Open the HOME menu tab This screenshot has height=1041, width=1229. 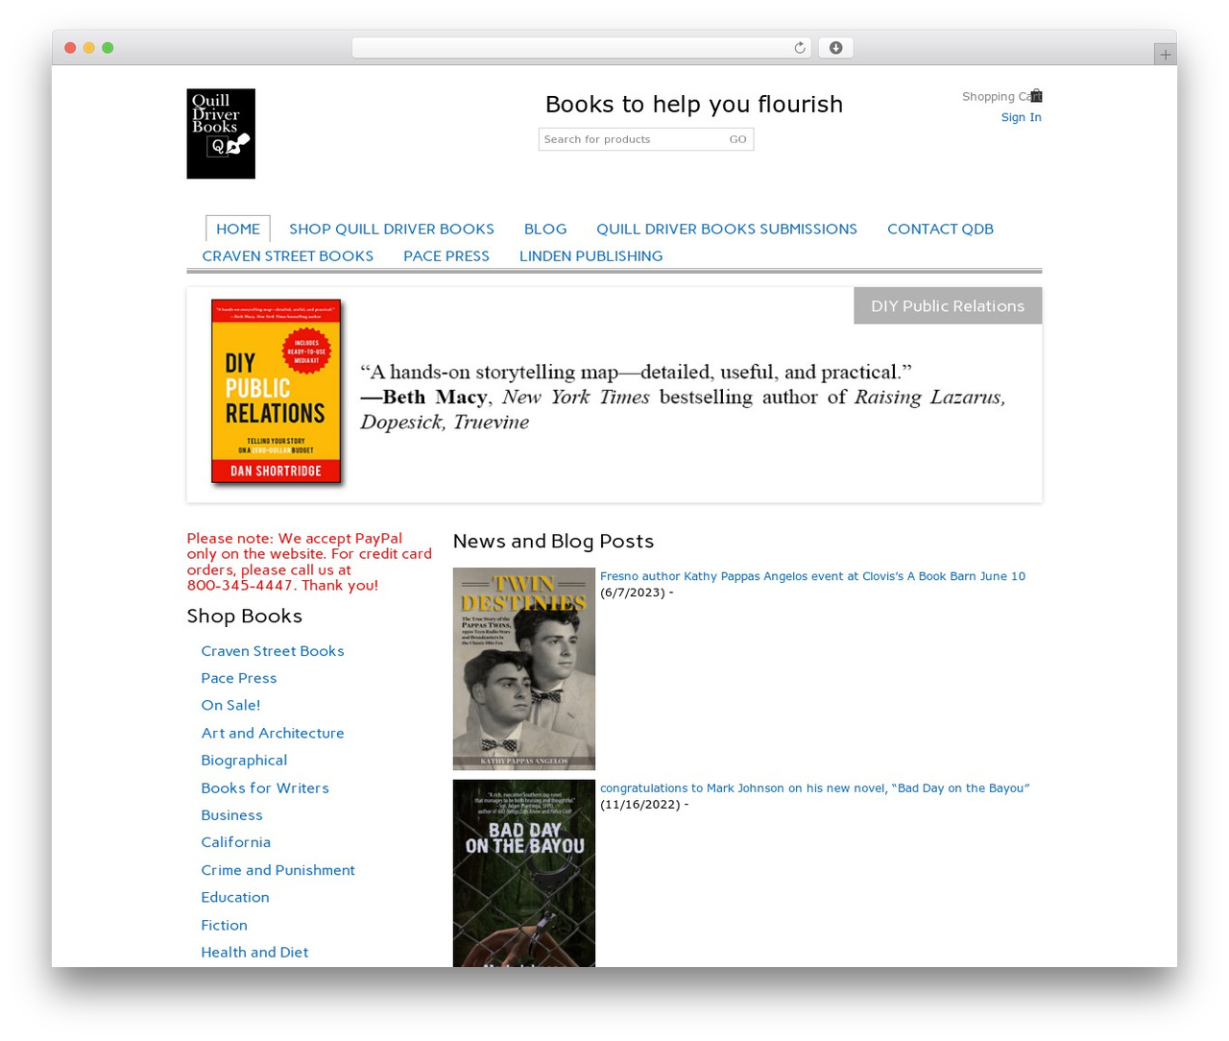(238, 229)
